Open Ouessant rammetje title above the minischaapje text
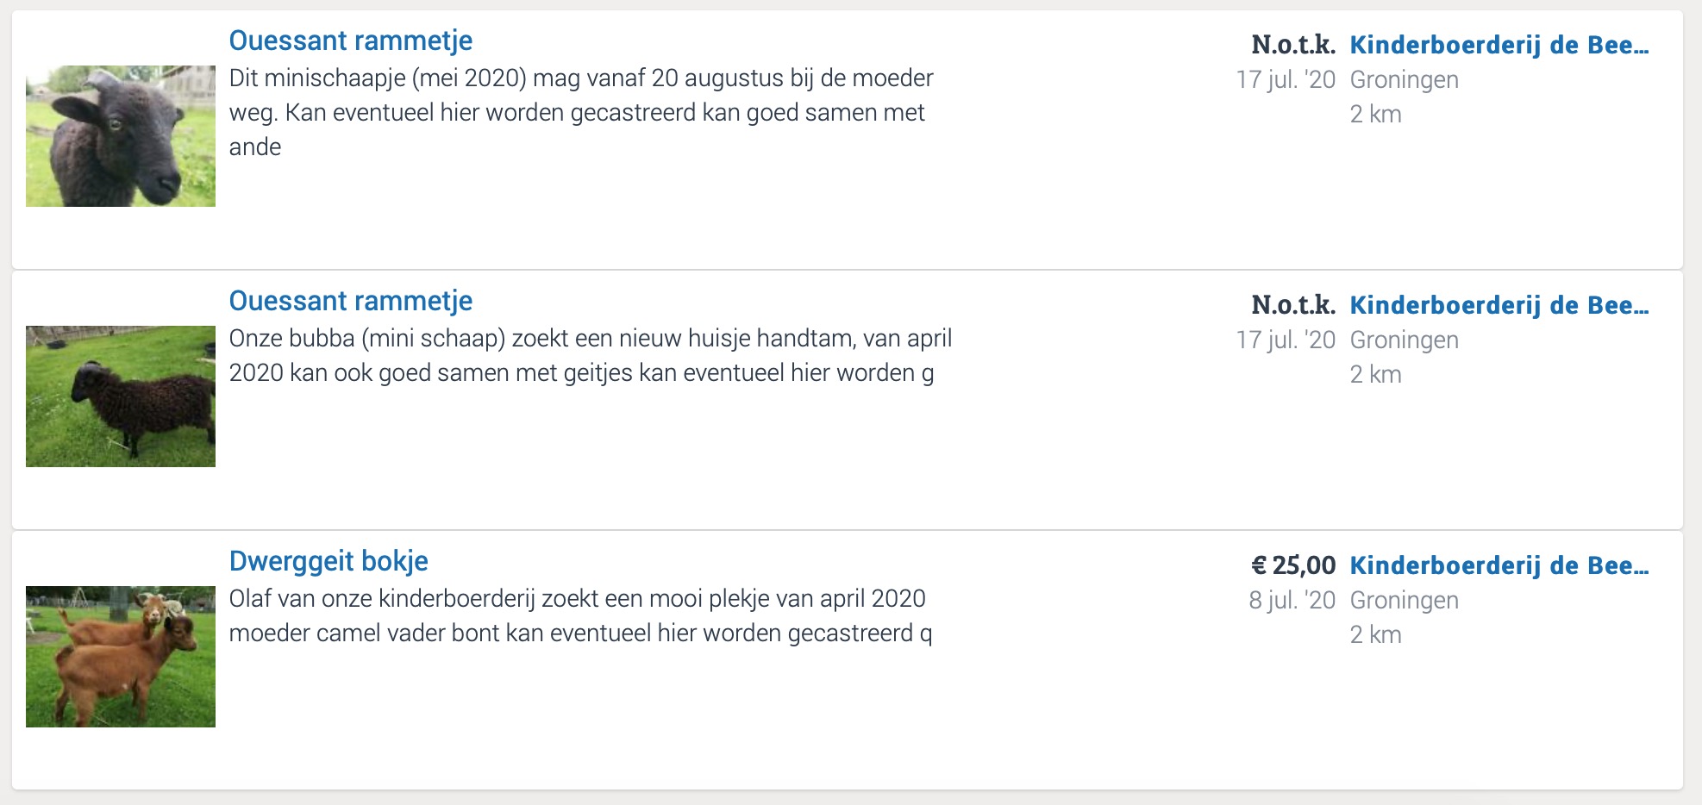Image resolution: width=1702 pixels, height=805 pixels. click(x=351, y=41)
